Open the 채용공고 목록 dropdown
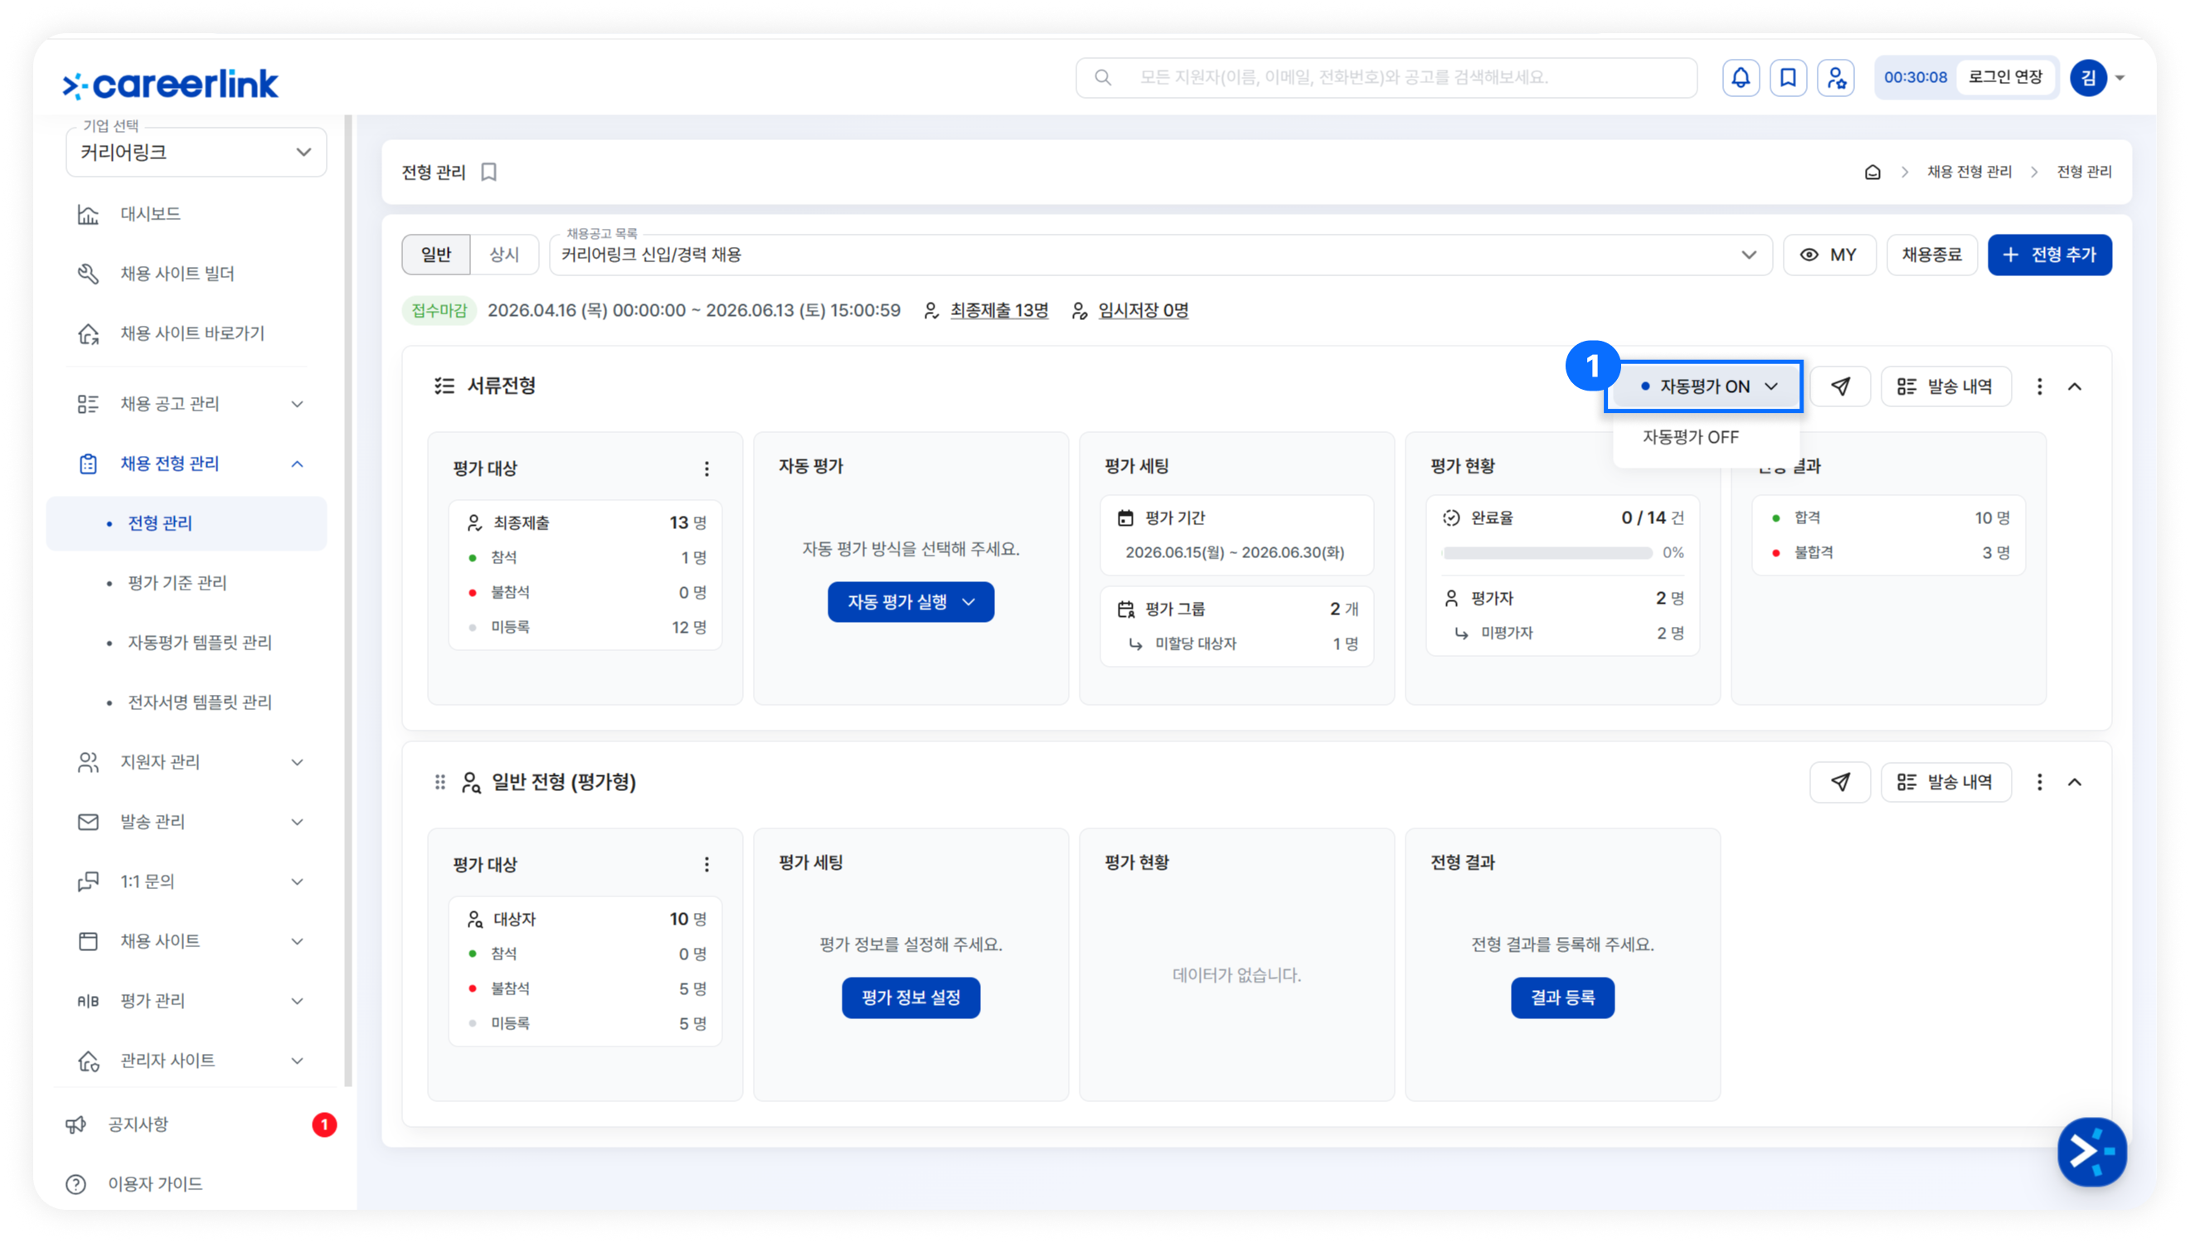Viewport: 2190px width, 1243px height. click(x=1161, y=255)
